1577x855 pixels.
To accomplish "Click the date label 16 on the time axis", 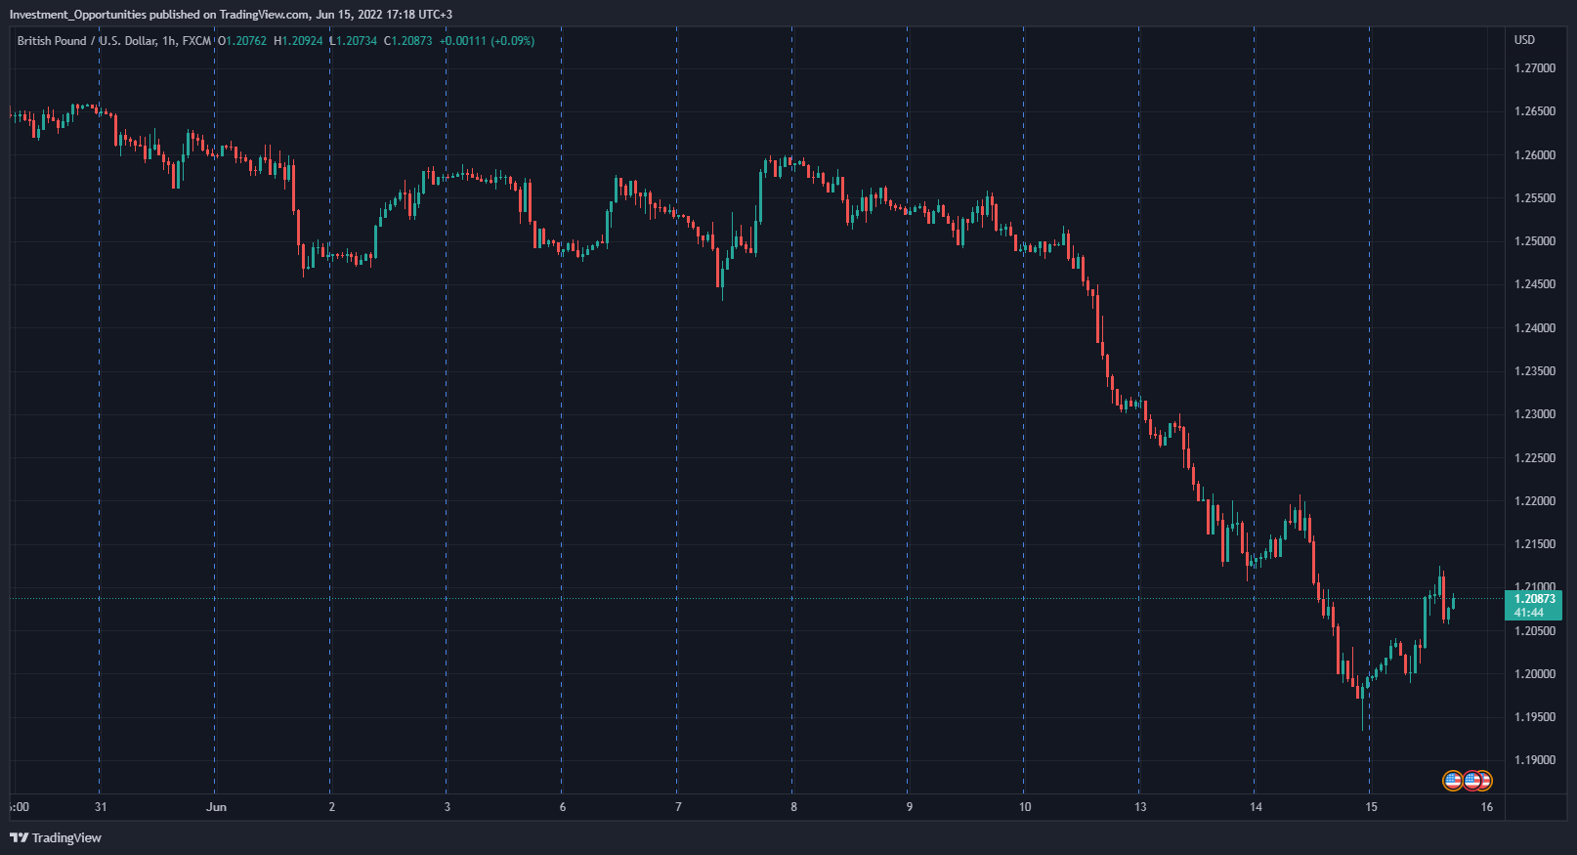I will pos(1487,807).
